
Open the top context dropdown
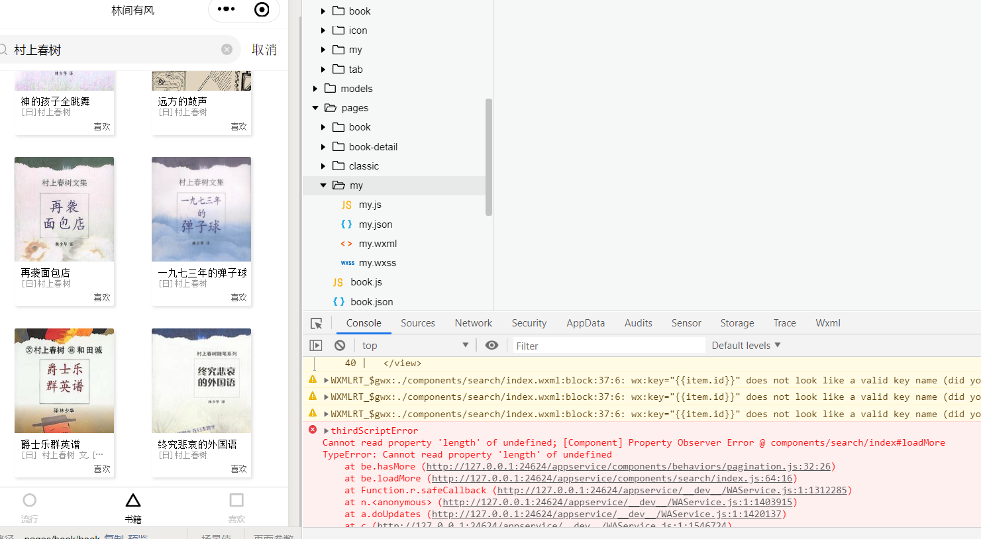point(415,346)
